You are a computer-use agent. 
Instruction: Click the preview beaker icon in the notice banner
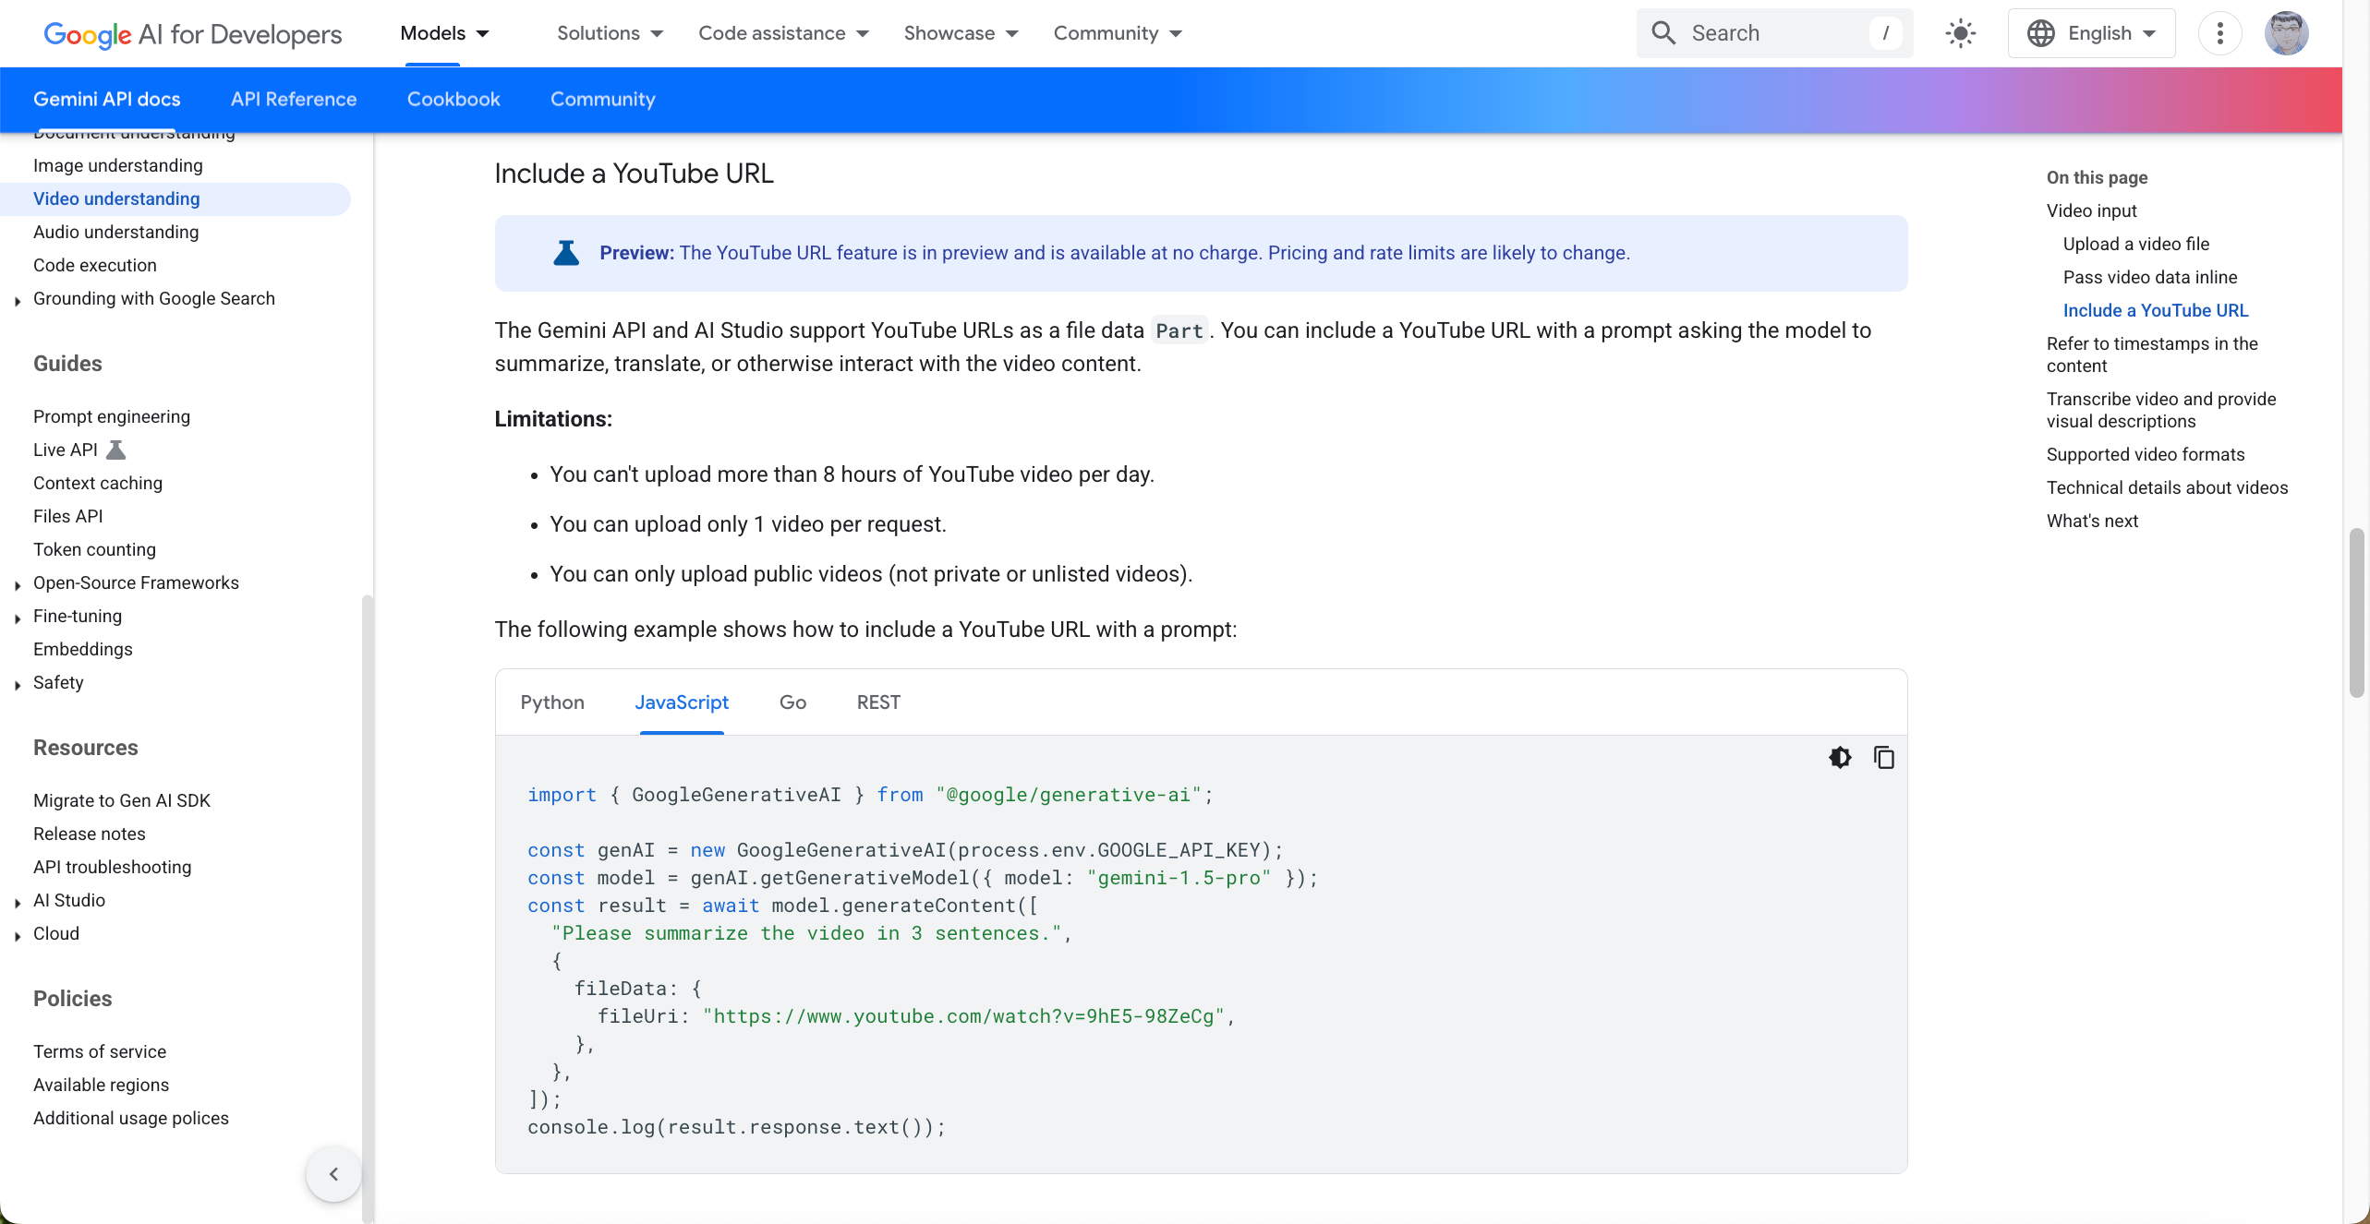point(565,252)
